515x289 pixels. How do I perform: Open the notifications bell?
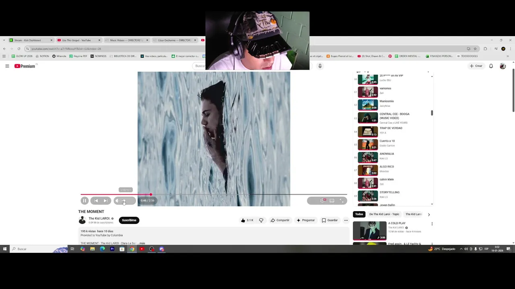tap(491, 66)
